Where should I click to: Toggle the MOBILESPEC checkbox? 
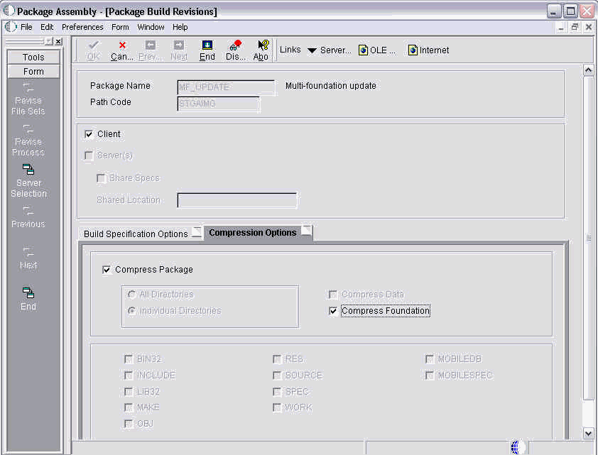pyautogui.click(x=430, y=375)
